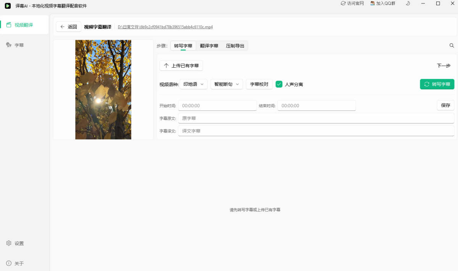Toggle dark mode moon icon
458x271 pixels.
[x=408, y=3]
